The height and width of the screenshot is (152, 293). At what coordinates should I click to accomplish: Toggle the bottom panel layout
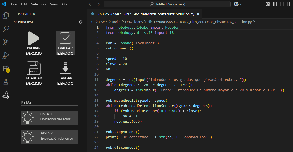pyautogui.click(x=282, y=4)
